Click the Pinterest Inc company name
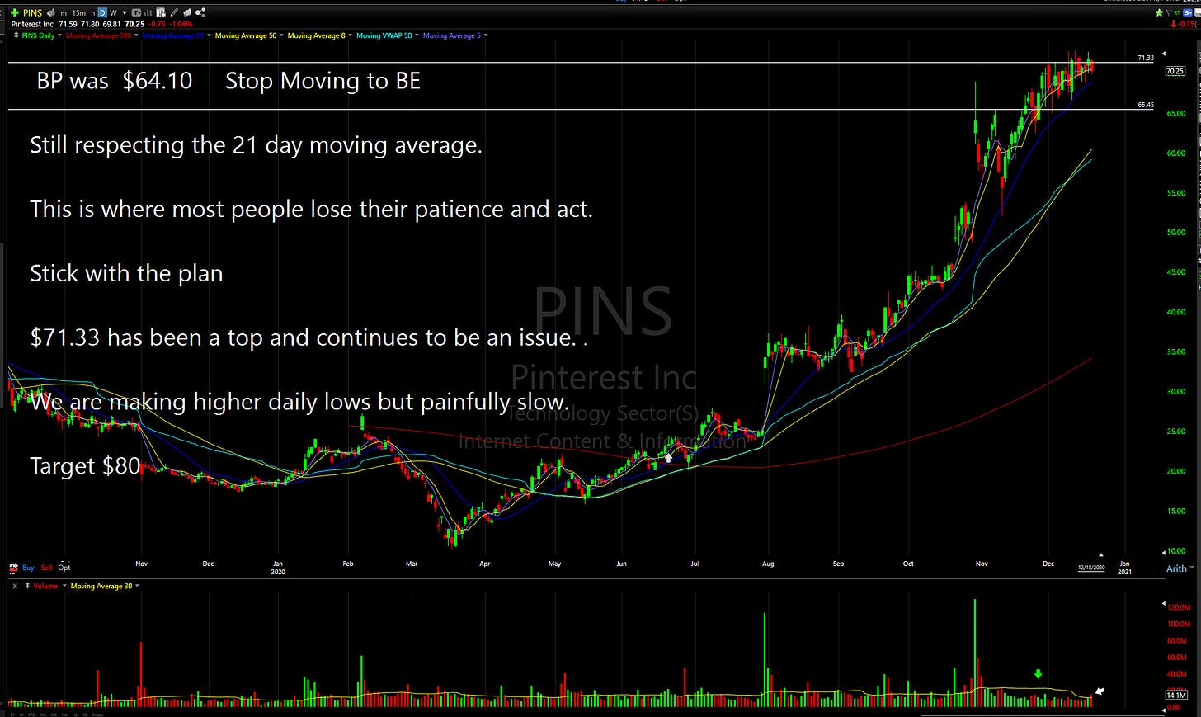The width and height of the screenshot is (1201, 717). click(32, 25)
